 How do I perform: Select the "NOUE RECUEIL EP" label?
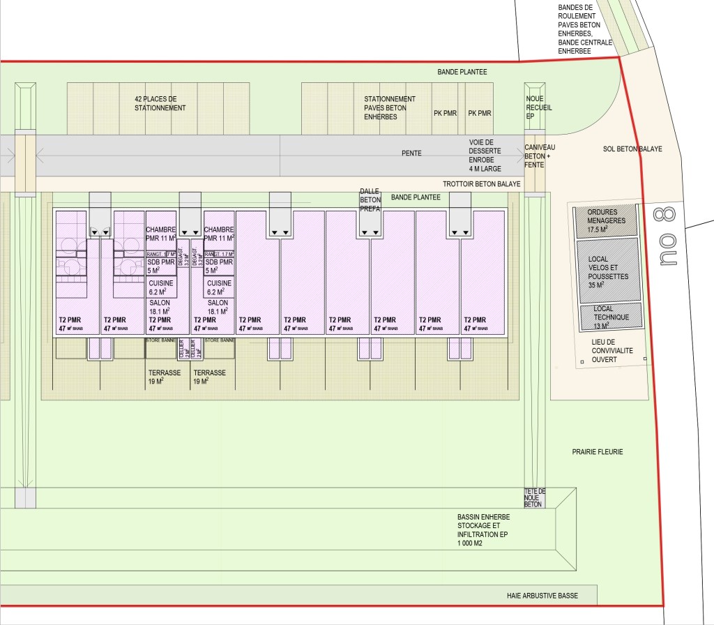click(x=538, y=108)
